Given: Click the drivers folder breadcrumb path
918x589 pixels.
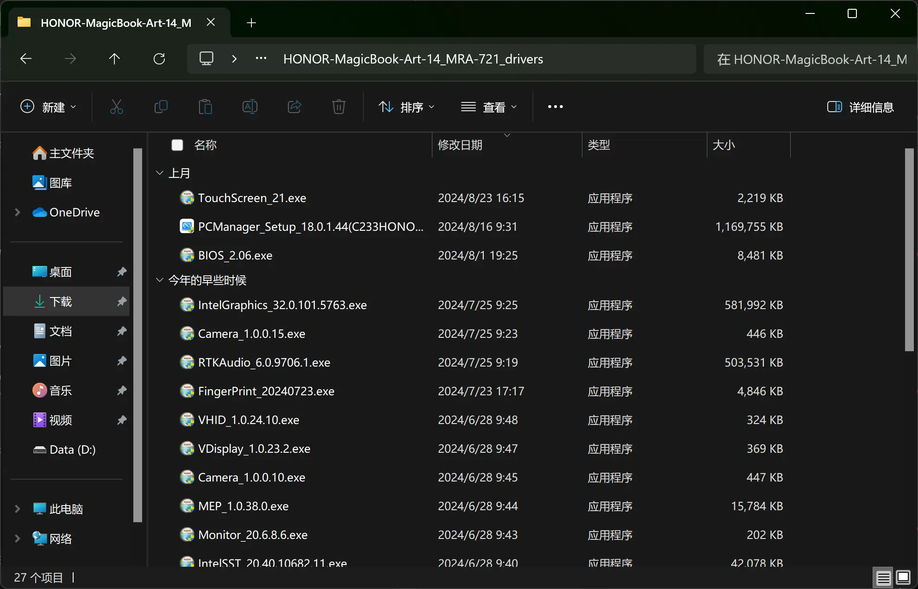Looking at the screenshot, I should coord(413,59).
